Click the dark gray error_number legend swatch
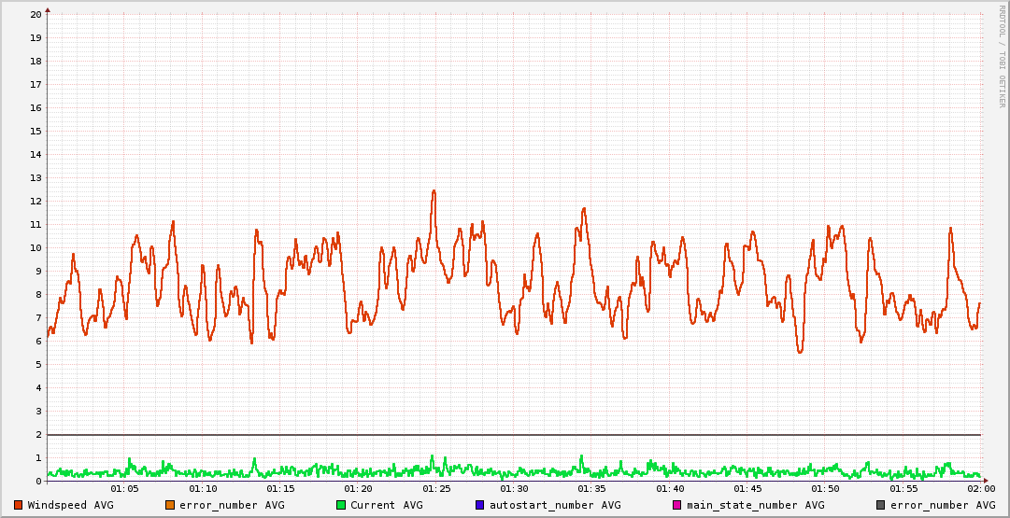 (880, 505)
